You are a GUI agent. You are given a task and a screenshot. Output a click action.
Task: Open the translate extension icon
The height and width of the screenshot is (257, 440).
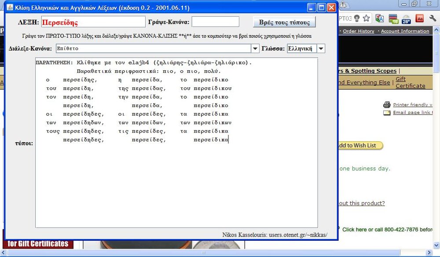coord(379,18)
